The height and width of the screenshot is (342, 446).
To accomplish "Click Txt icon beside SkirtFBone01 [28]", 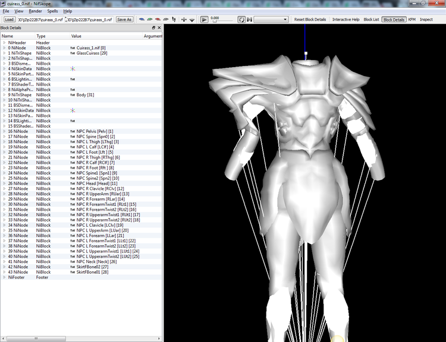I will pyautogui.click(x=73, y=272).
